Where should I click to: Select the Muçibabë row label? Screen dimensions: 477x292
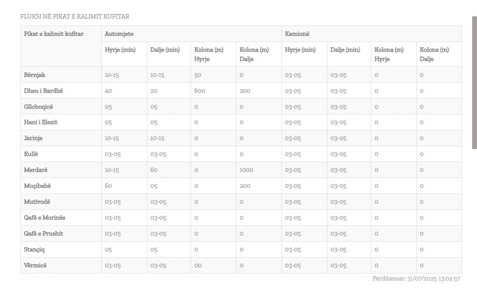37,186
